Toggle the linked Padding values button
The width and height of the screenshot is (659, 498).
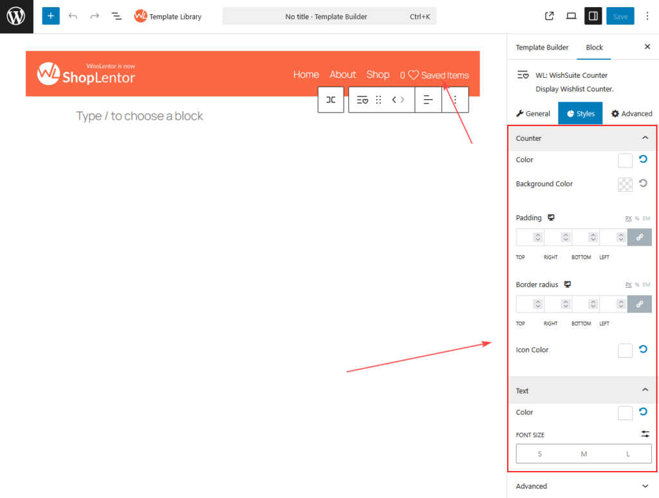click(x=639, y=237)
